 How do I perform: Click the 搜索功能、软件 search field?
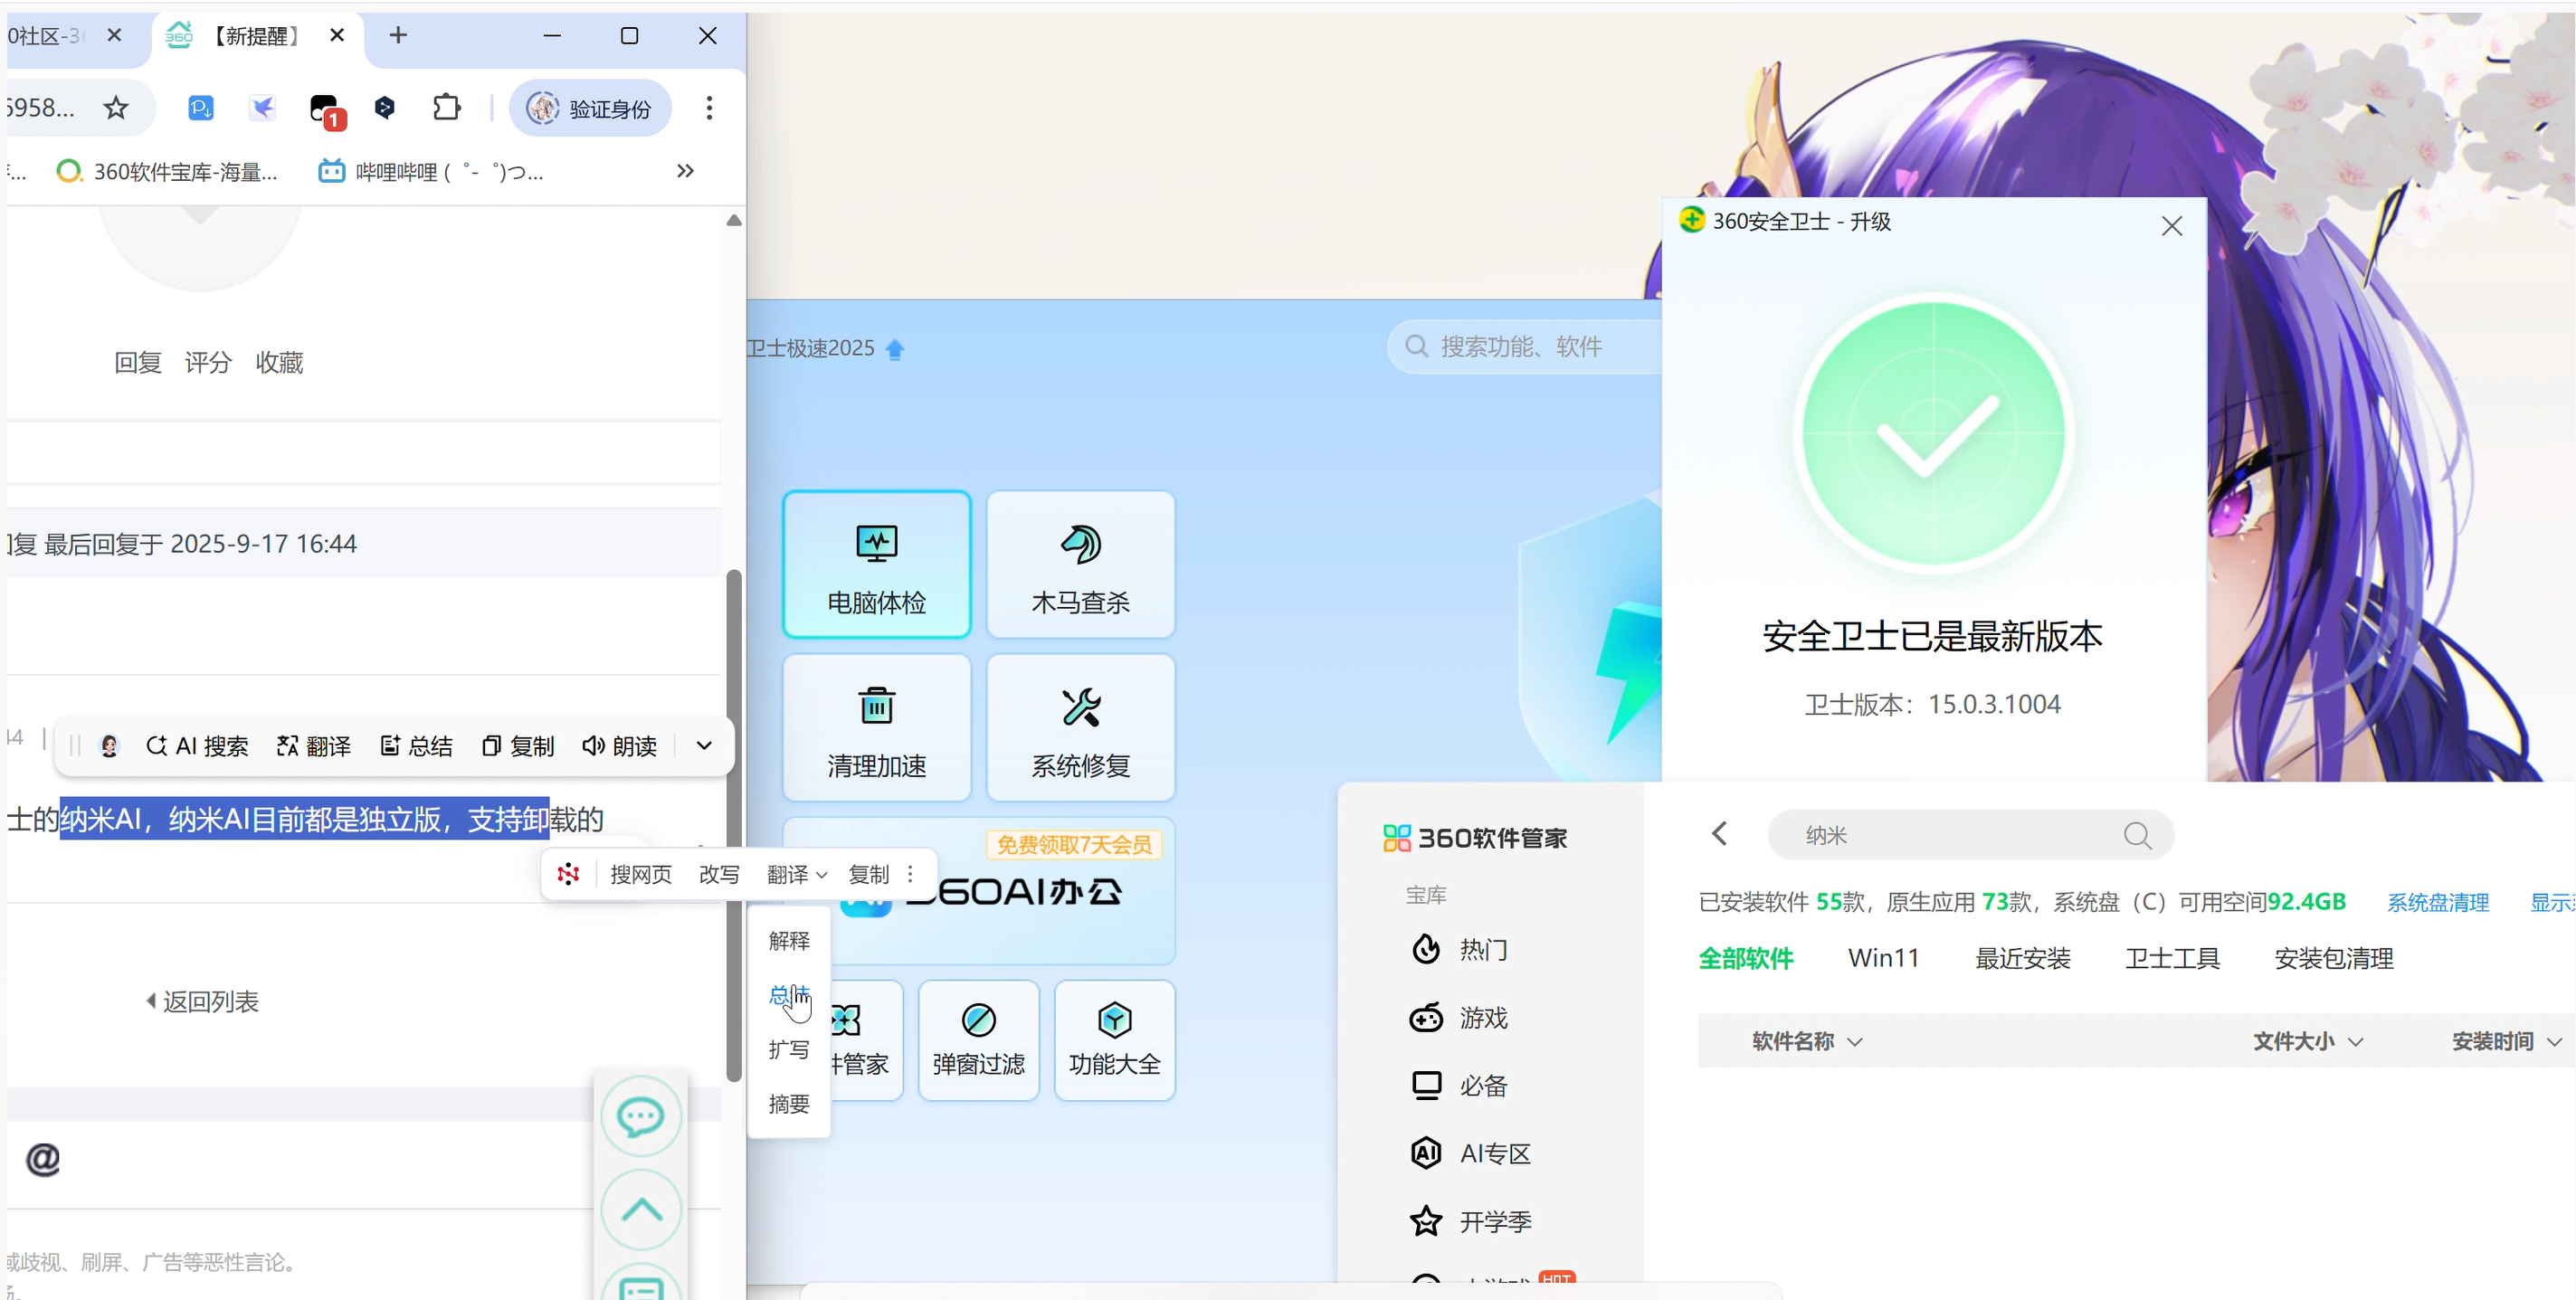(x=1525, y=347)
